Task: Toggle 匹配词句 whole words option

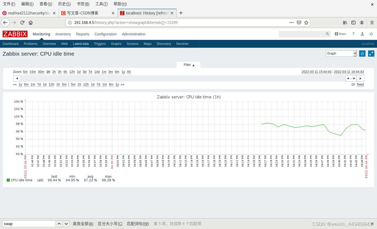Action: 138,224
